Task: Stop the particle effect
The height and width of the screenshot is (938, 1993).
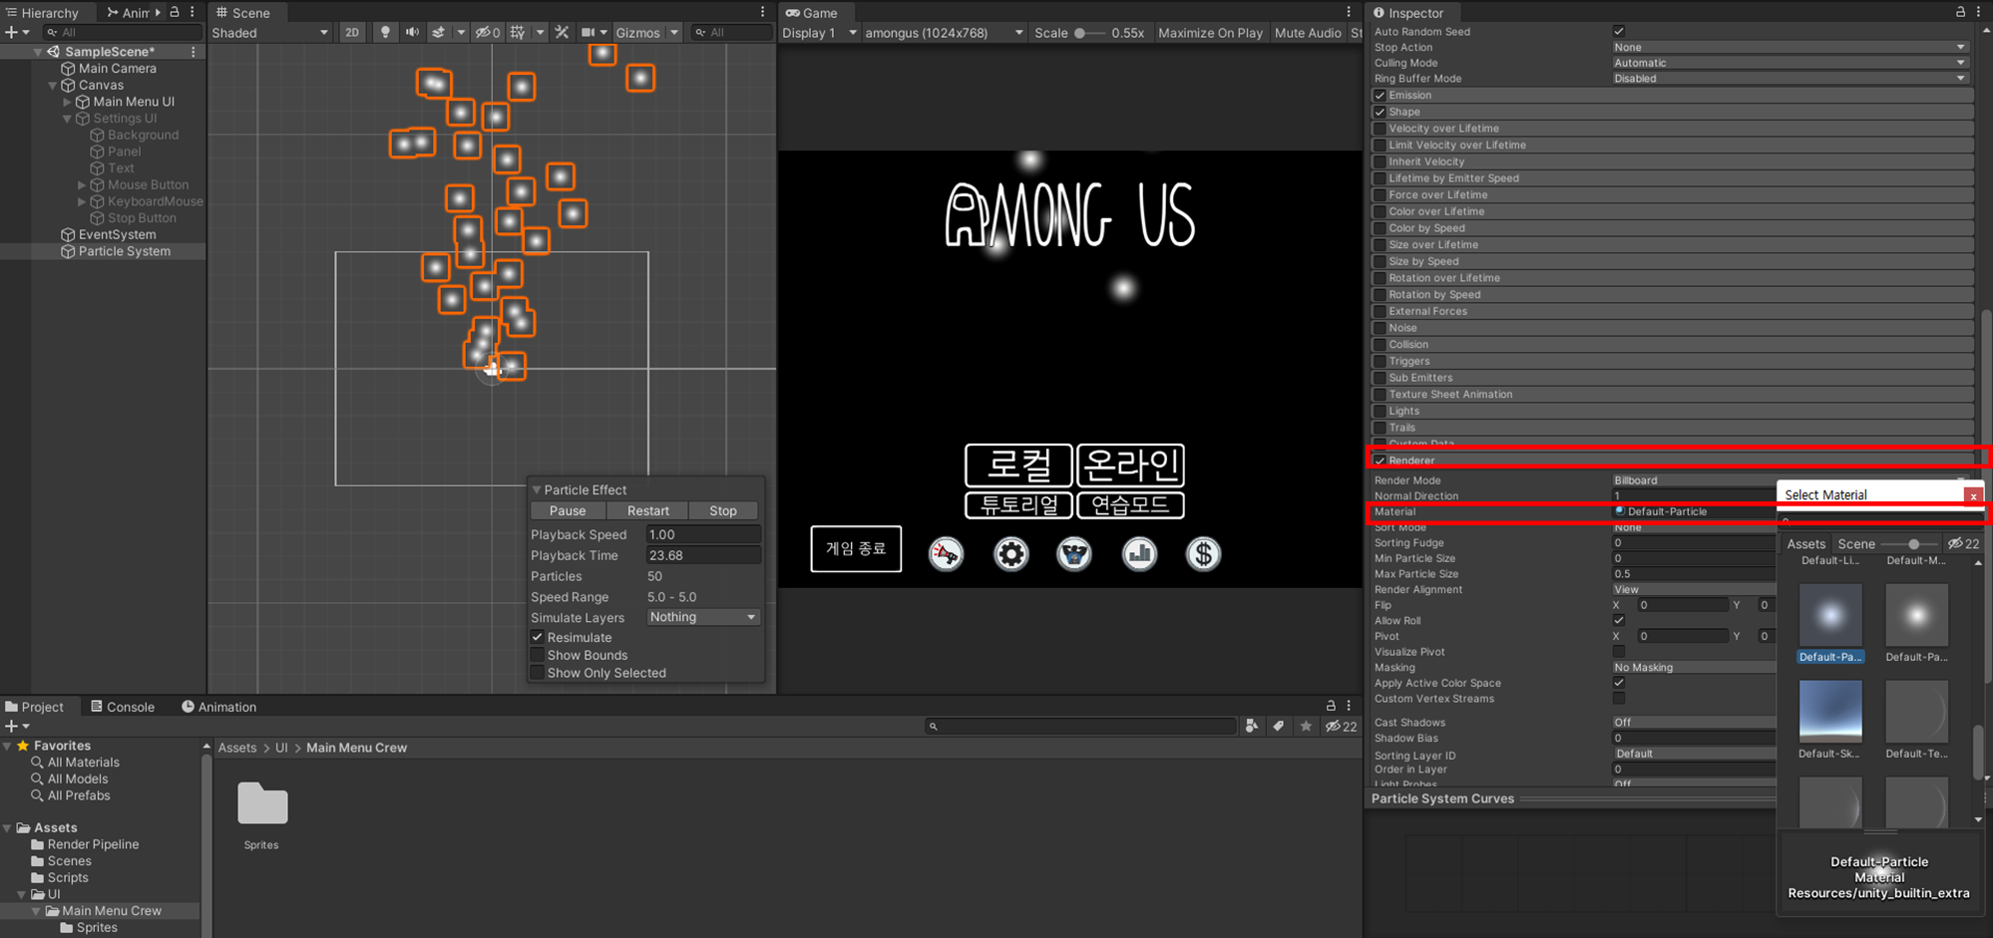Action: [x=723, y=510]
